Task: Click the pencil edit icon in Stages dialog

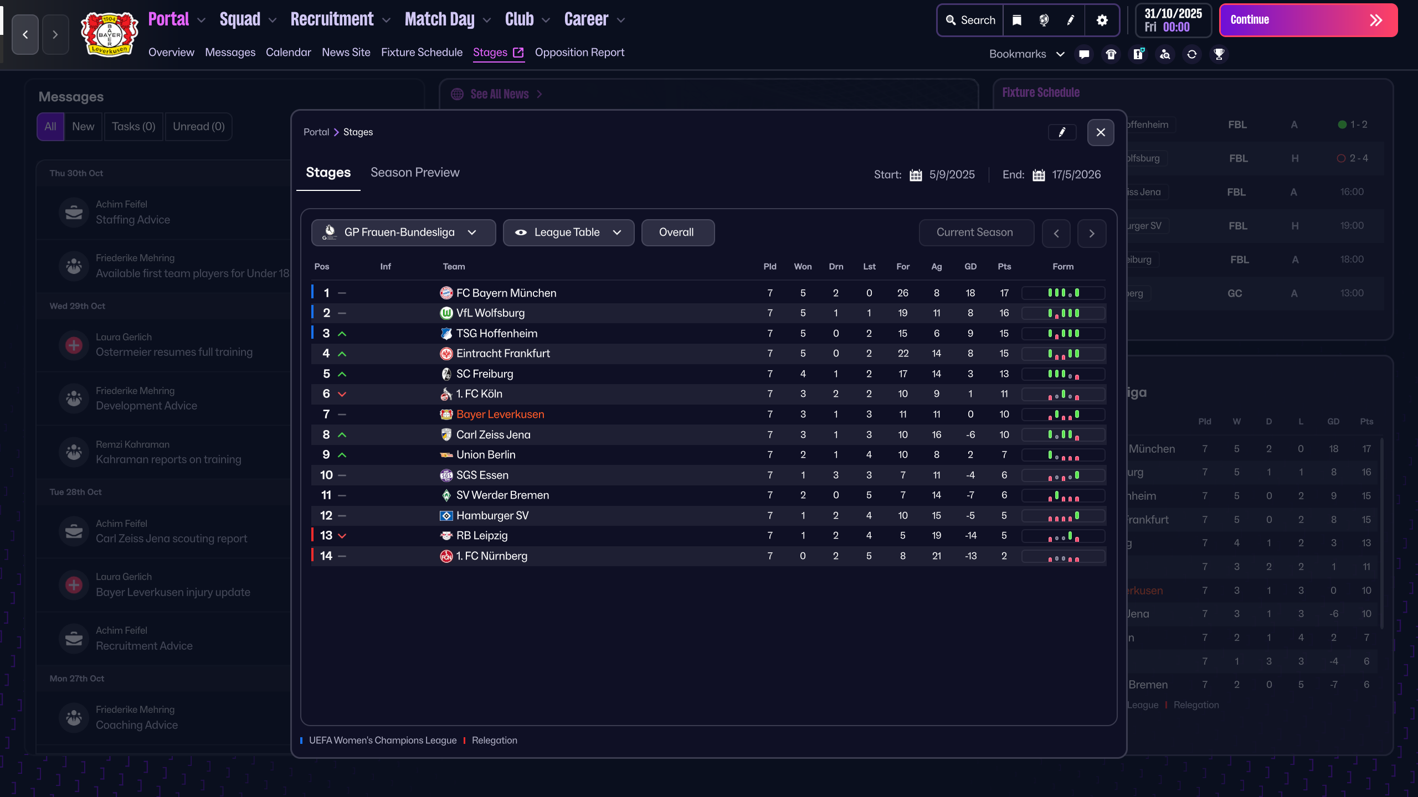Action: tap(1062, 132)
